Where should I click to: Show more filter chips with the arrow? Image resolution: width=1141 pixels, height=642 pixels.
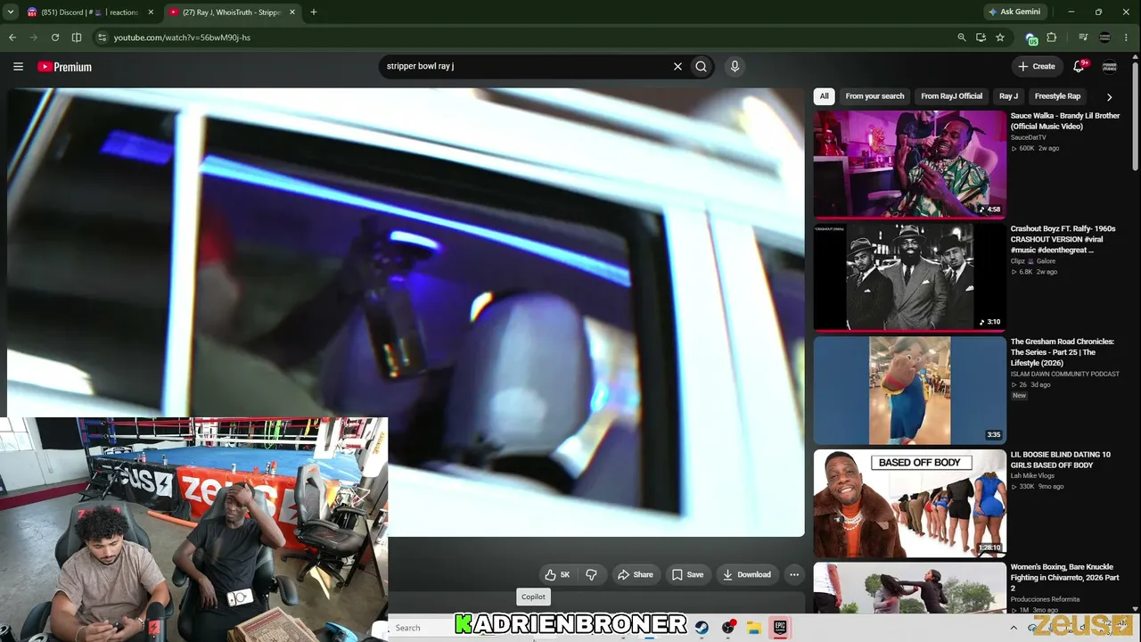[x=1110, y=96]
